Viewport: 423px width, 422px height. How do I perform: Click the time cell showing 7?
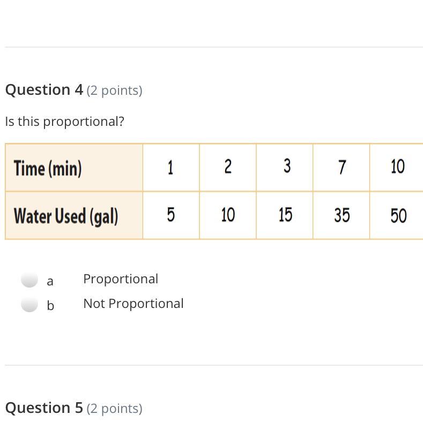pos(342,168)
